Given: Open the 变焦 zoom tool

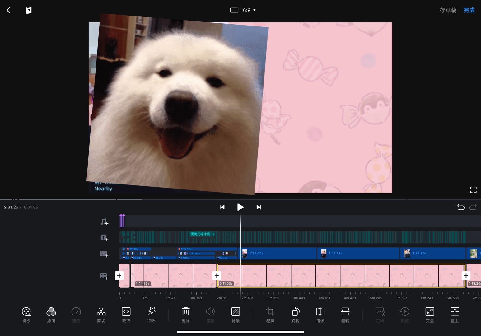Looking at the screenshot, I should (x=430, y=315).
